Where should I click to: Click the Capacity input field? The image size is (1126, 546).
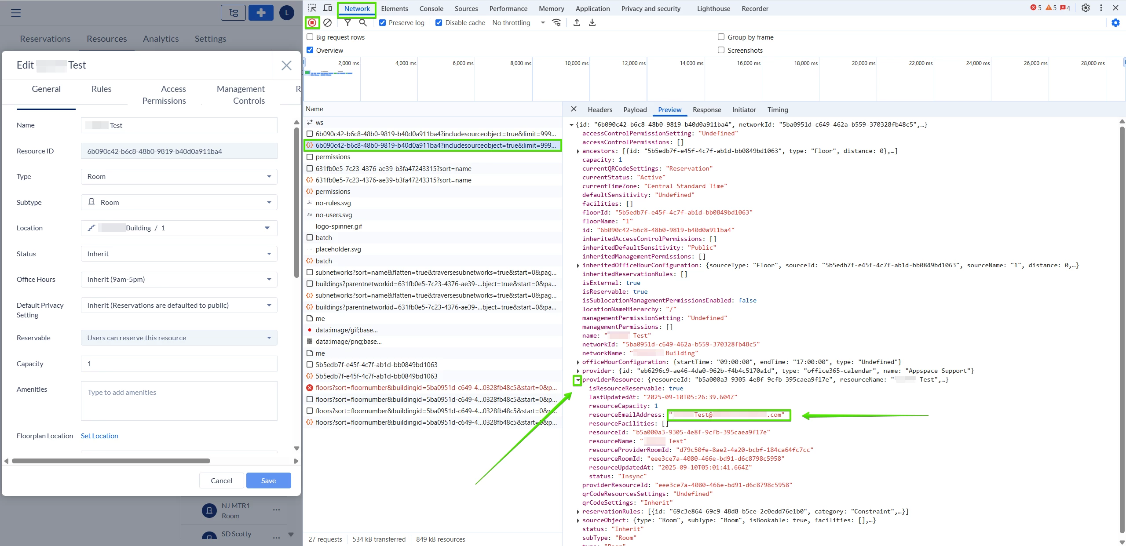click(x=179, y=364)
